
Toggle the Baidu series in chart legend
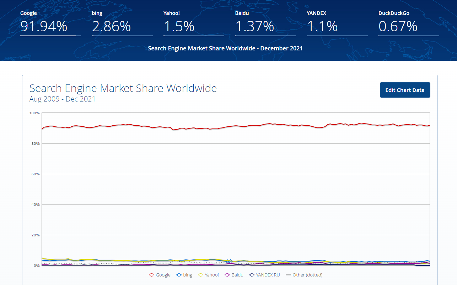(x=234, y=275)
